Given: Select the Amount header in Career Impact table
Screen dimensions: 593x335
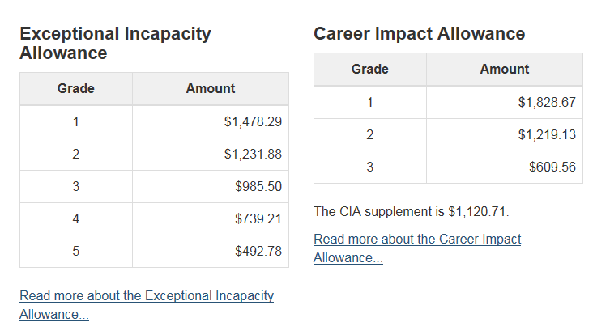Looking at the screenshot, I should (x=505, y=69).
